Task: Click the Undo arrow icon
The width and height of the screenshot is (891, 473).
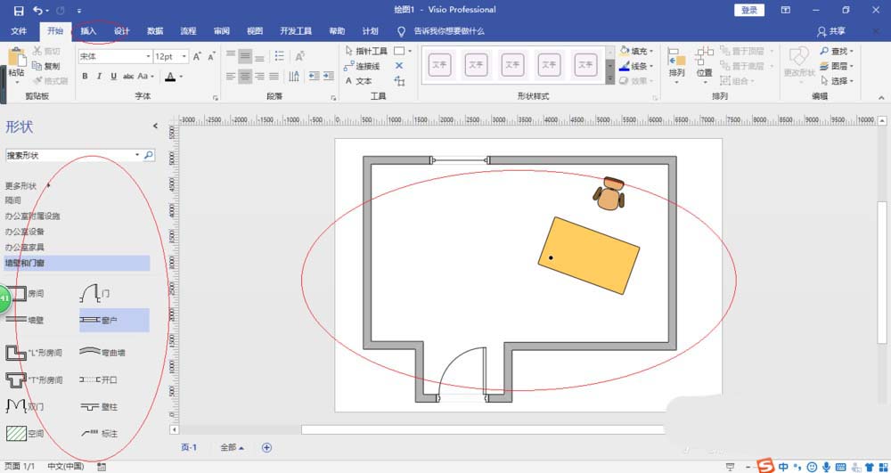Action: coord(38,10)
